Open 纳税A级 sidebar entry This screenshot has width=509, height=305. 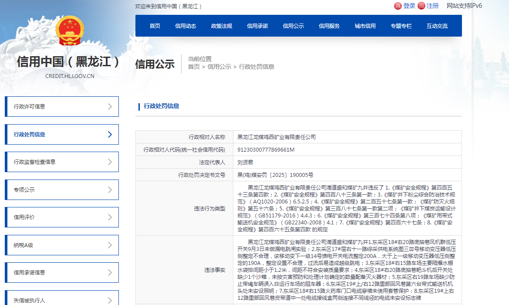61,245
